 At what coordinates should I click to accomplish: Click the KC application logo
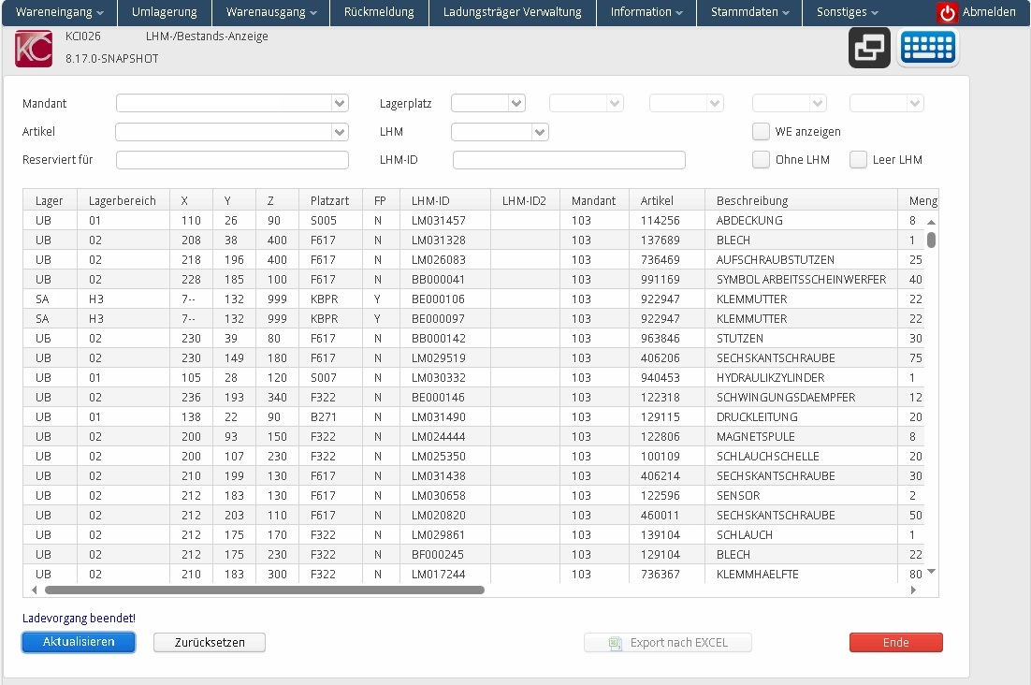34,49
